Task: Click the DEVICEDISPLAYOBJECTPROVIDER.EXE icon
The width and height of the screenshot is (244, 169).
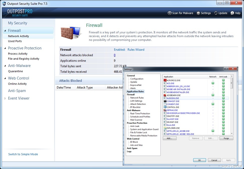Action: point(165,113)
